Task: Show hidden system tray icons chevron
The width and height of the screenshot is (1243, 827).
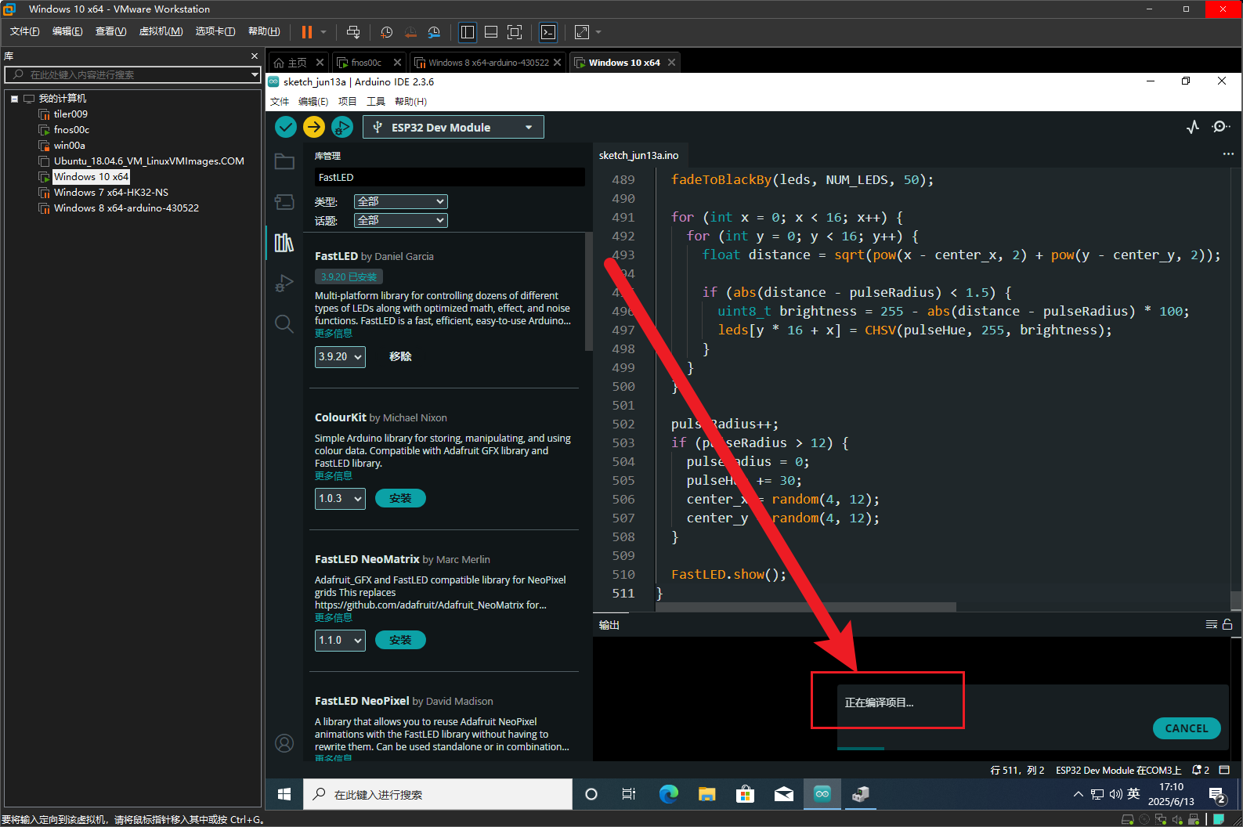Action: [x=1079, y=794]
